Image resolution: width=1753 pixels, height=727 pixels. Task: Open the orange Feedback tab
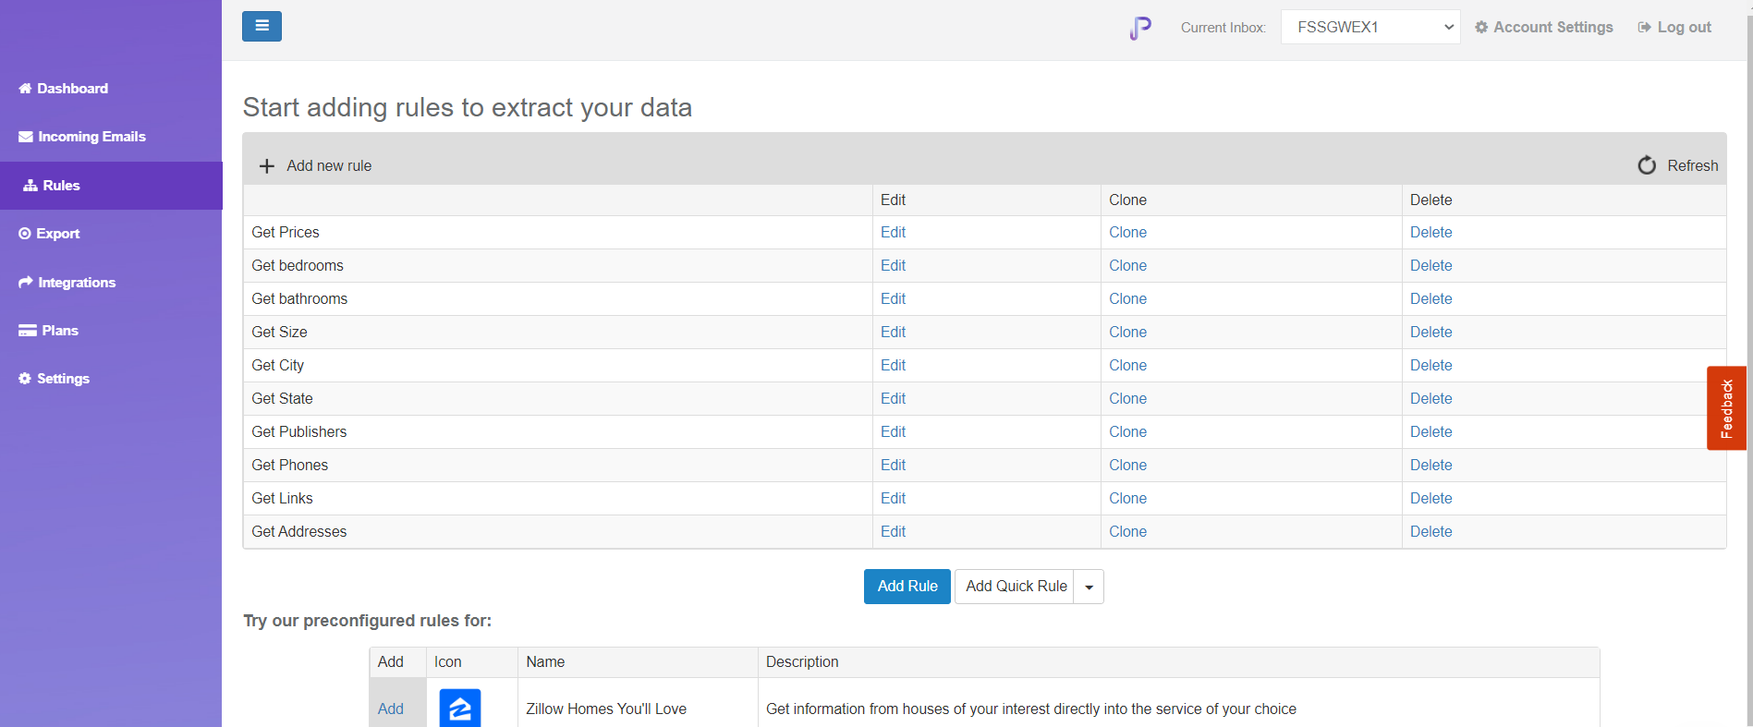point(1726,408)
